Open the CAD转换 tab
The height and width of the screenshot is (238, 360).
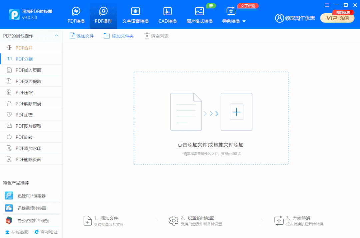pyautogui.click(x=167, y=15)
